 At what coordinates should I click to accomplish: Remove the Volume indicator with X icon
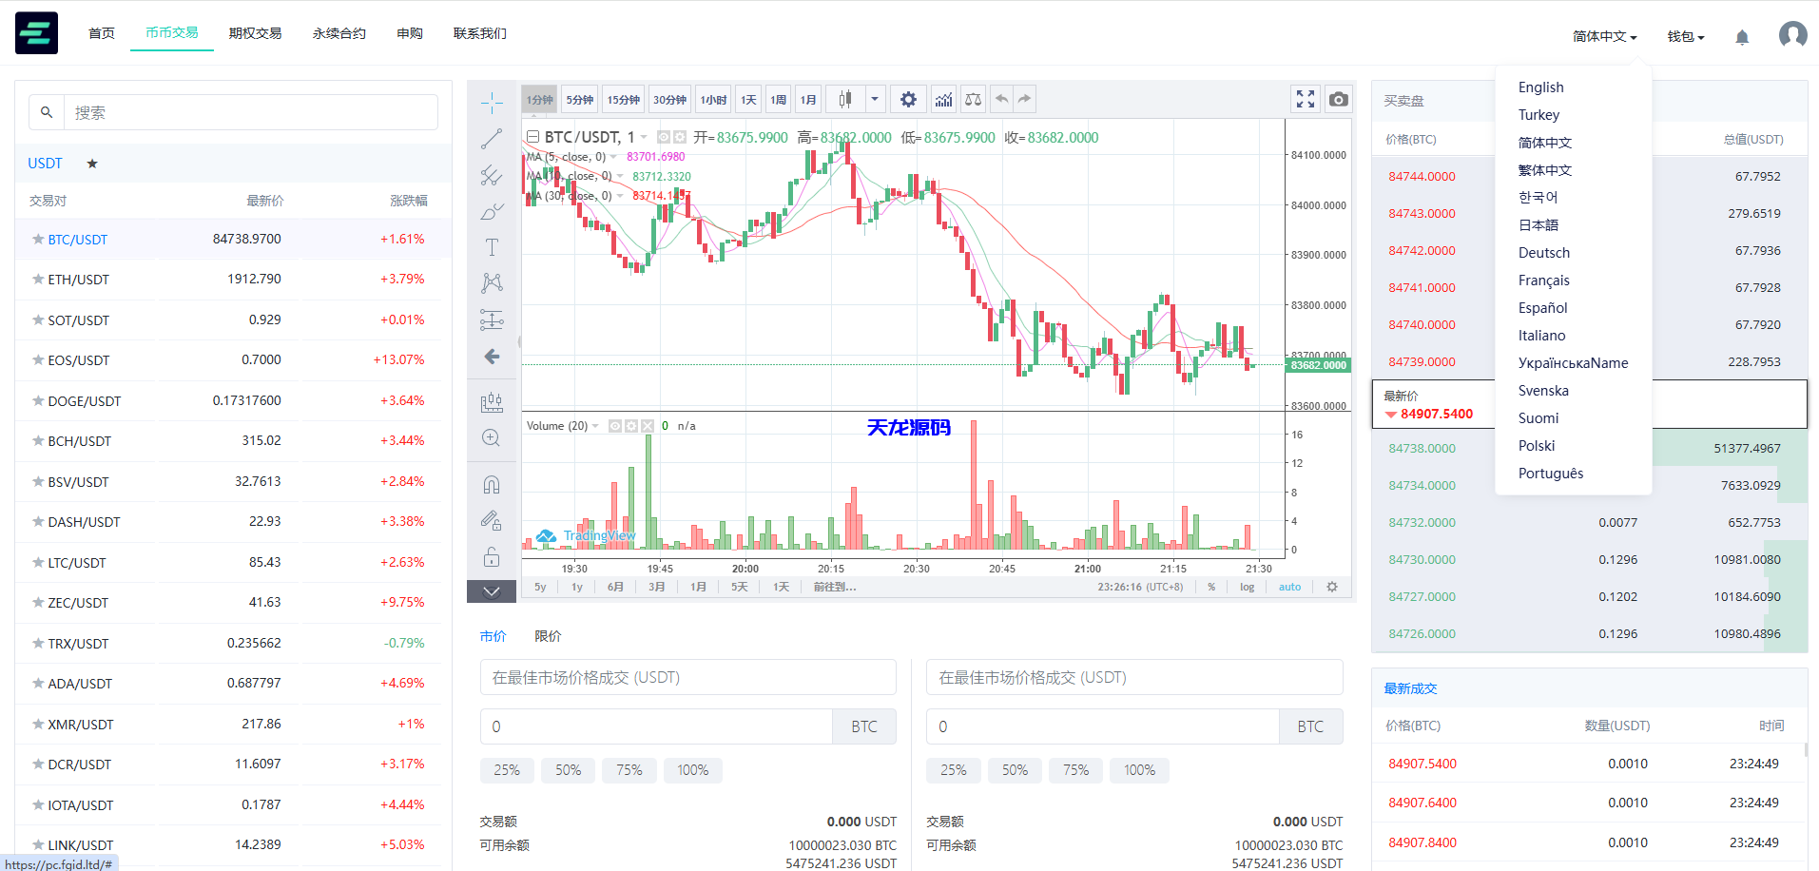[x=648, y=426]
